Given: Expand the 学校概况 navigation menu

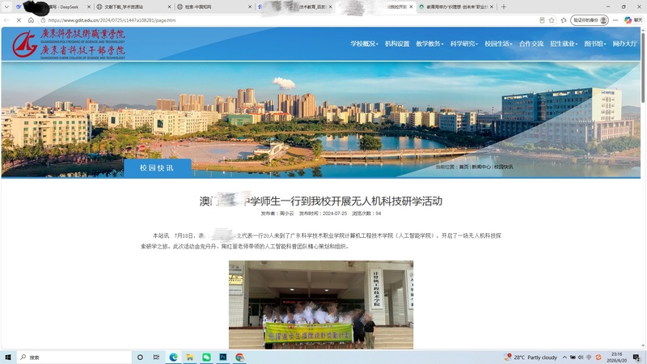Looking at the screenshot, I should [x=365, y=44].
